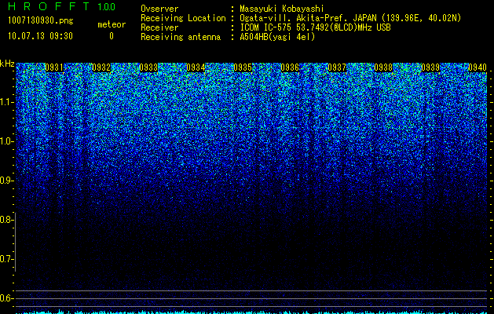Click the 0932 time marker
The image size is (494, 314).
pyautogui.click(x=101, y=68)
